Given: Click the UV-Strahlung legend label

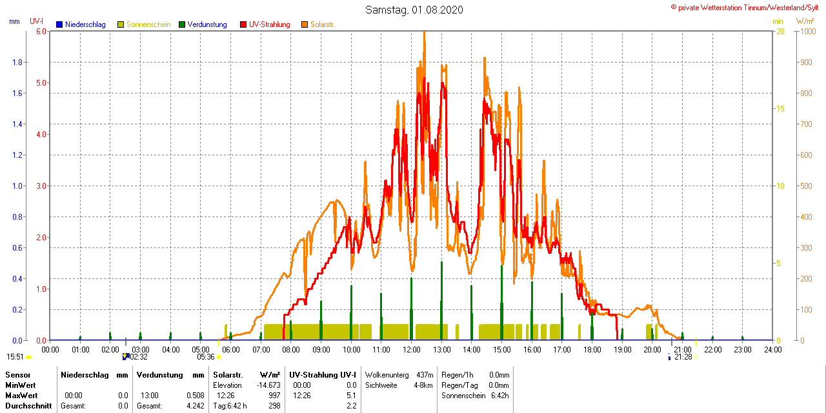Looking at the screenshot, I should pyautogui.click(x=270, y=24).
